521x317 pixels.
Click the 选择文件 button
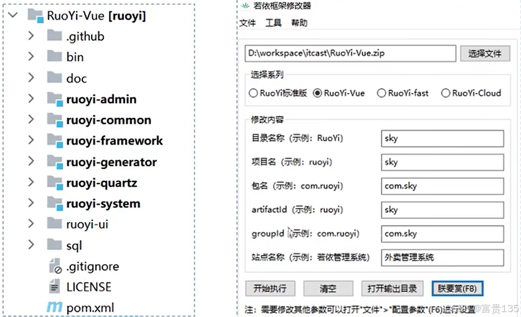click(x=485, y=53)
